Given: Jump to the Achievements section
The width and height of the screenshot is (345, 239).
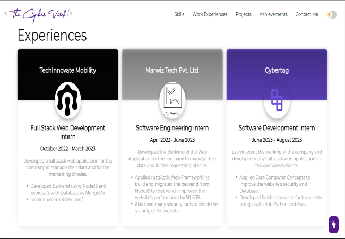Looking at the screenshot, I should pyautogui.click(x=273, y=14).
